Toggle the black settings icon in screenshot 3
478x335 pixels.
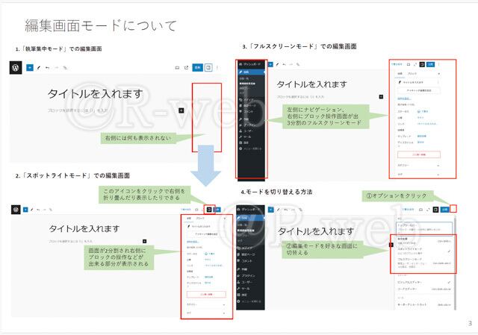coord(422,64)
